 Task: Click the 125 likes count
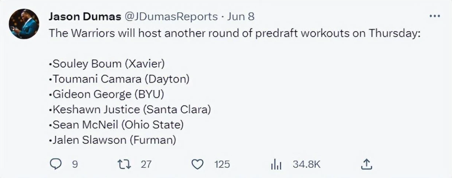222,164
